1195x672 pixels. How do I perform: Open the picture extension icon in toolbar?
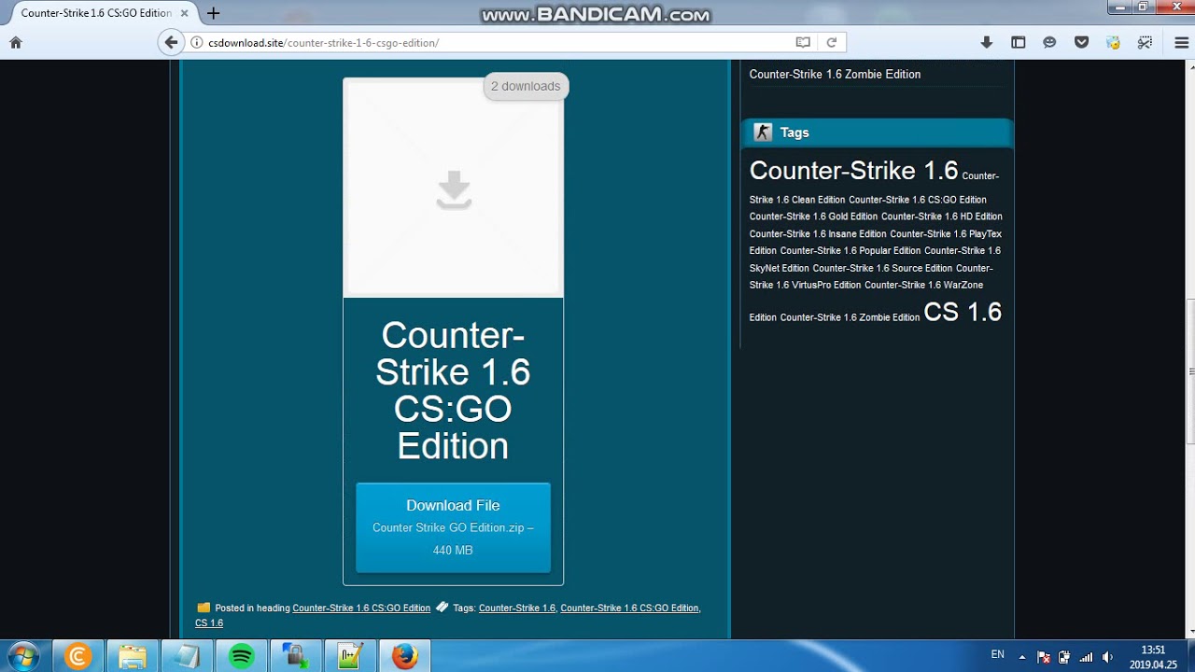click(x=1113, y=42)
